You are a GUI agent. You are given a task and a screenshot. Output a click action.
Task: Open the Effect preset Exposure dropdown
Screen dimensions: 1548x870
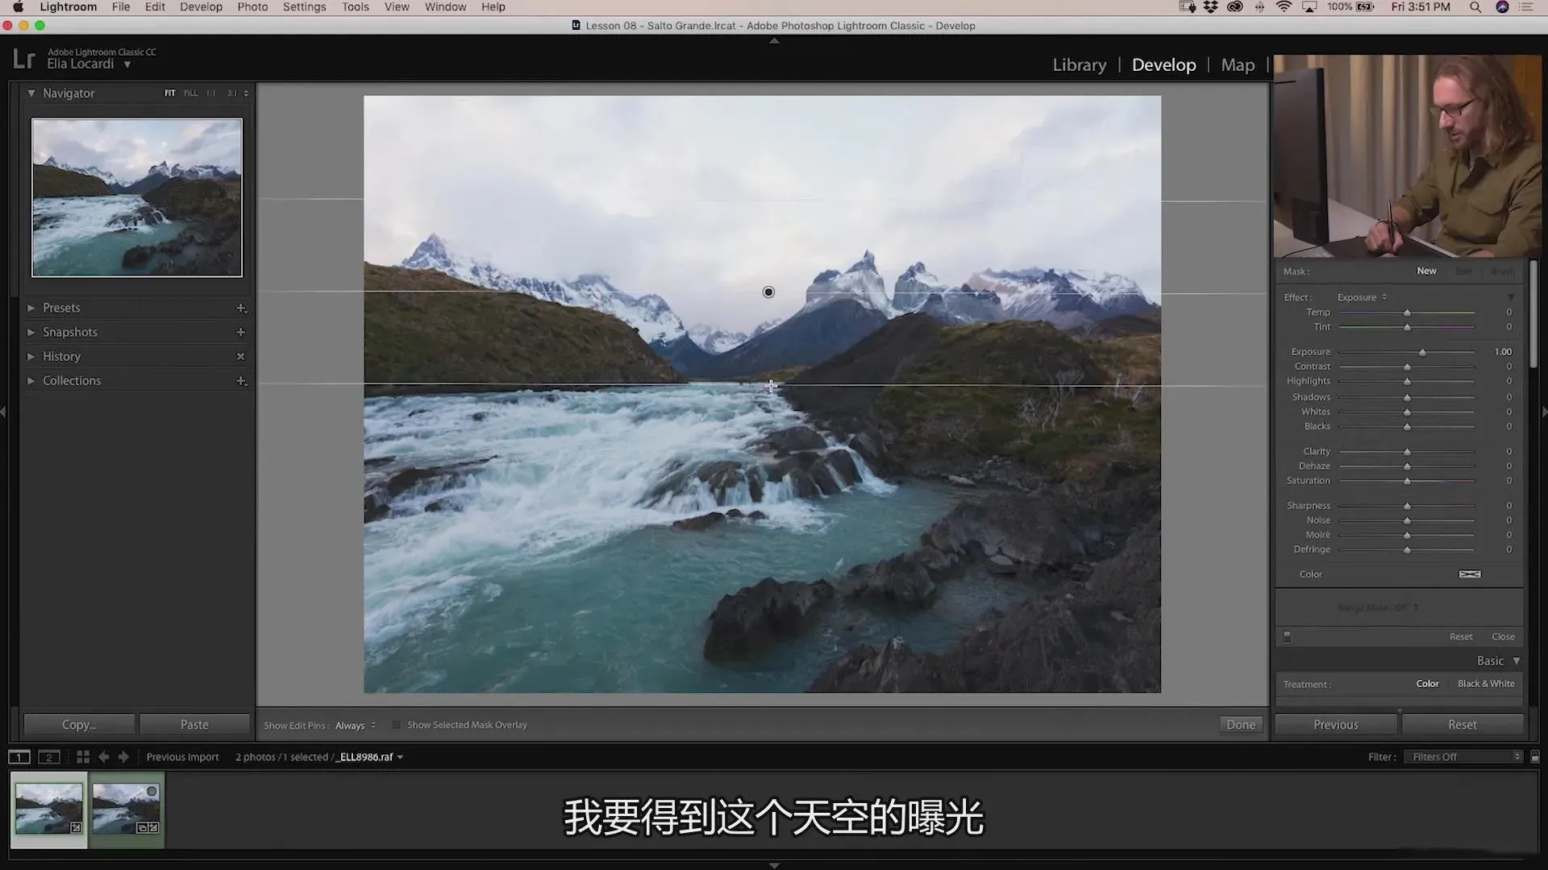point(1362,297)
